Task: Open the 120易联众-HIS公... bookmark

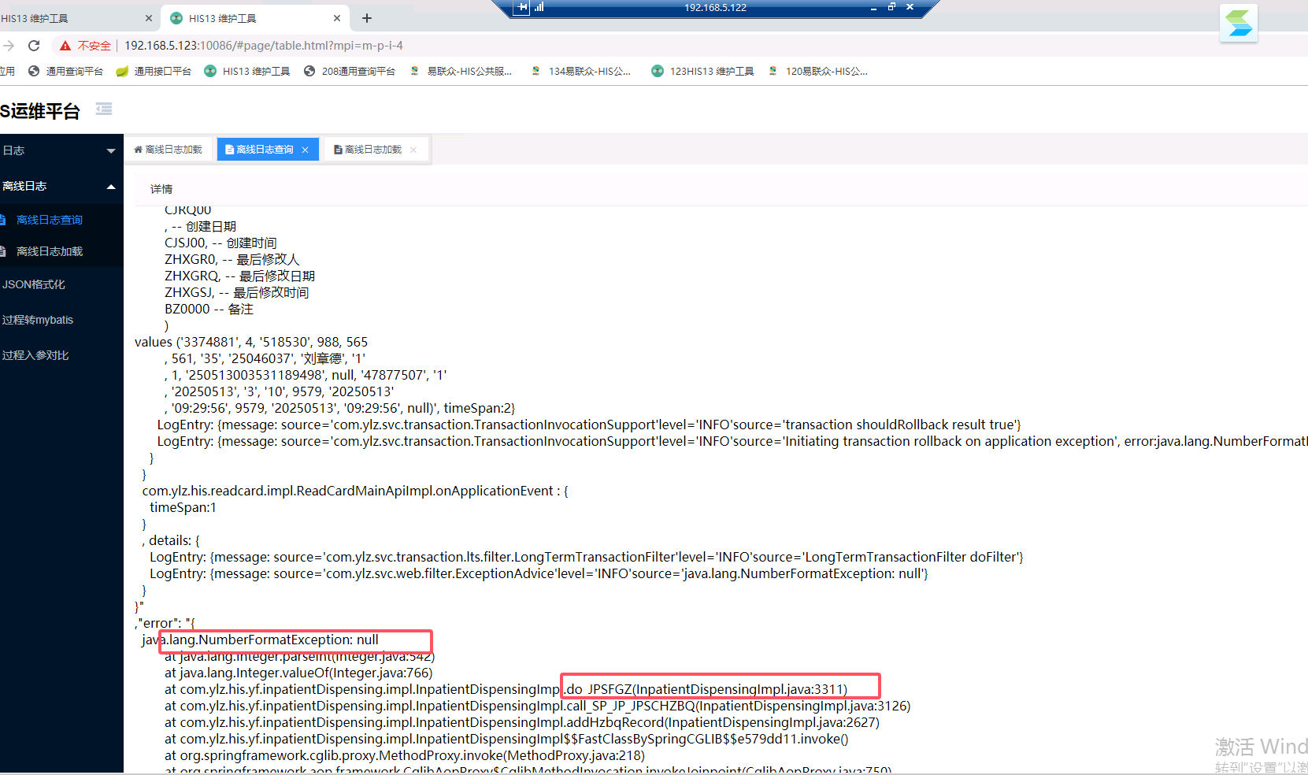Action: pyautogui.click(x=818, y=71)
